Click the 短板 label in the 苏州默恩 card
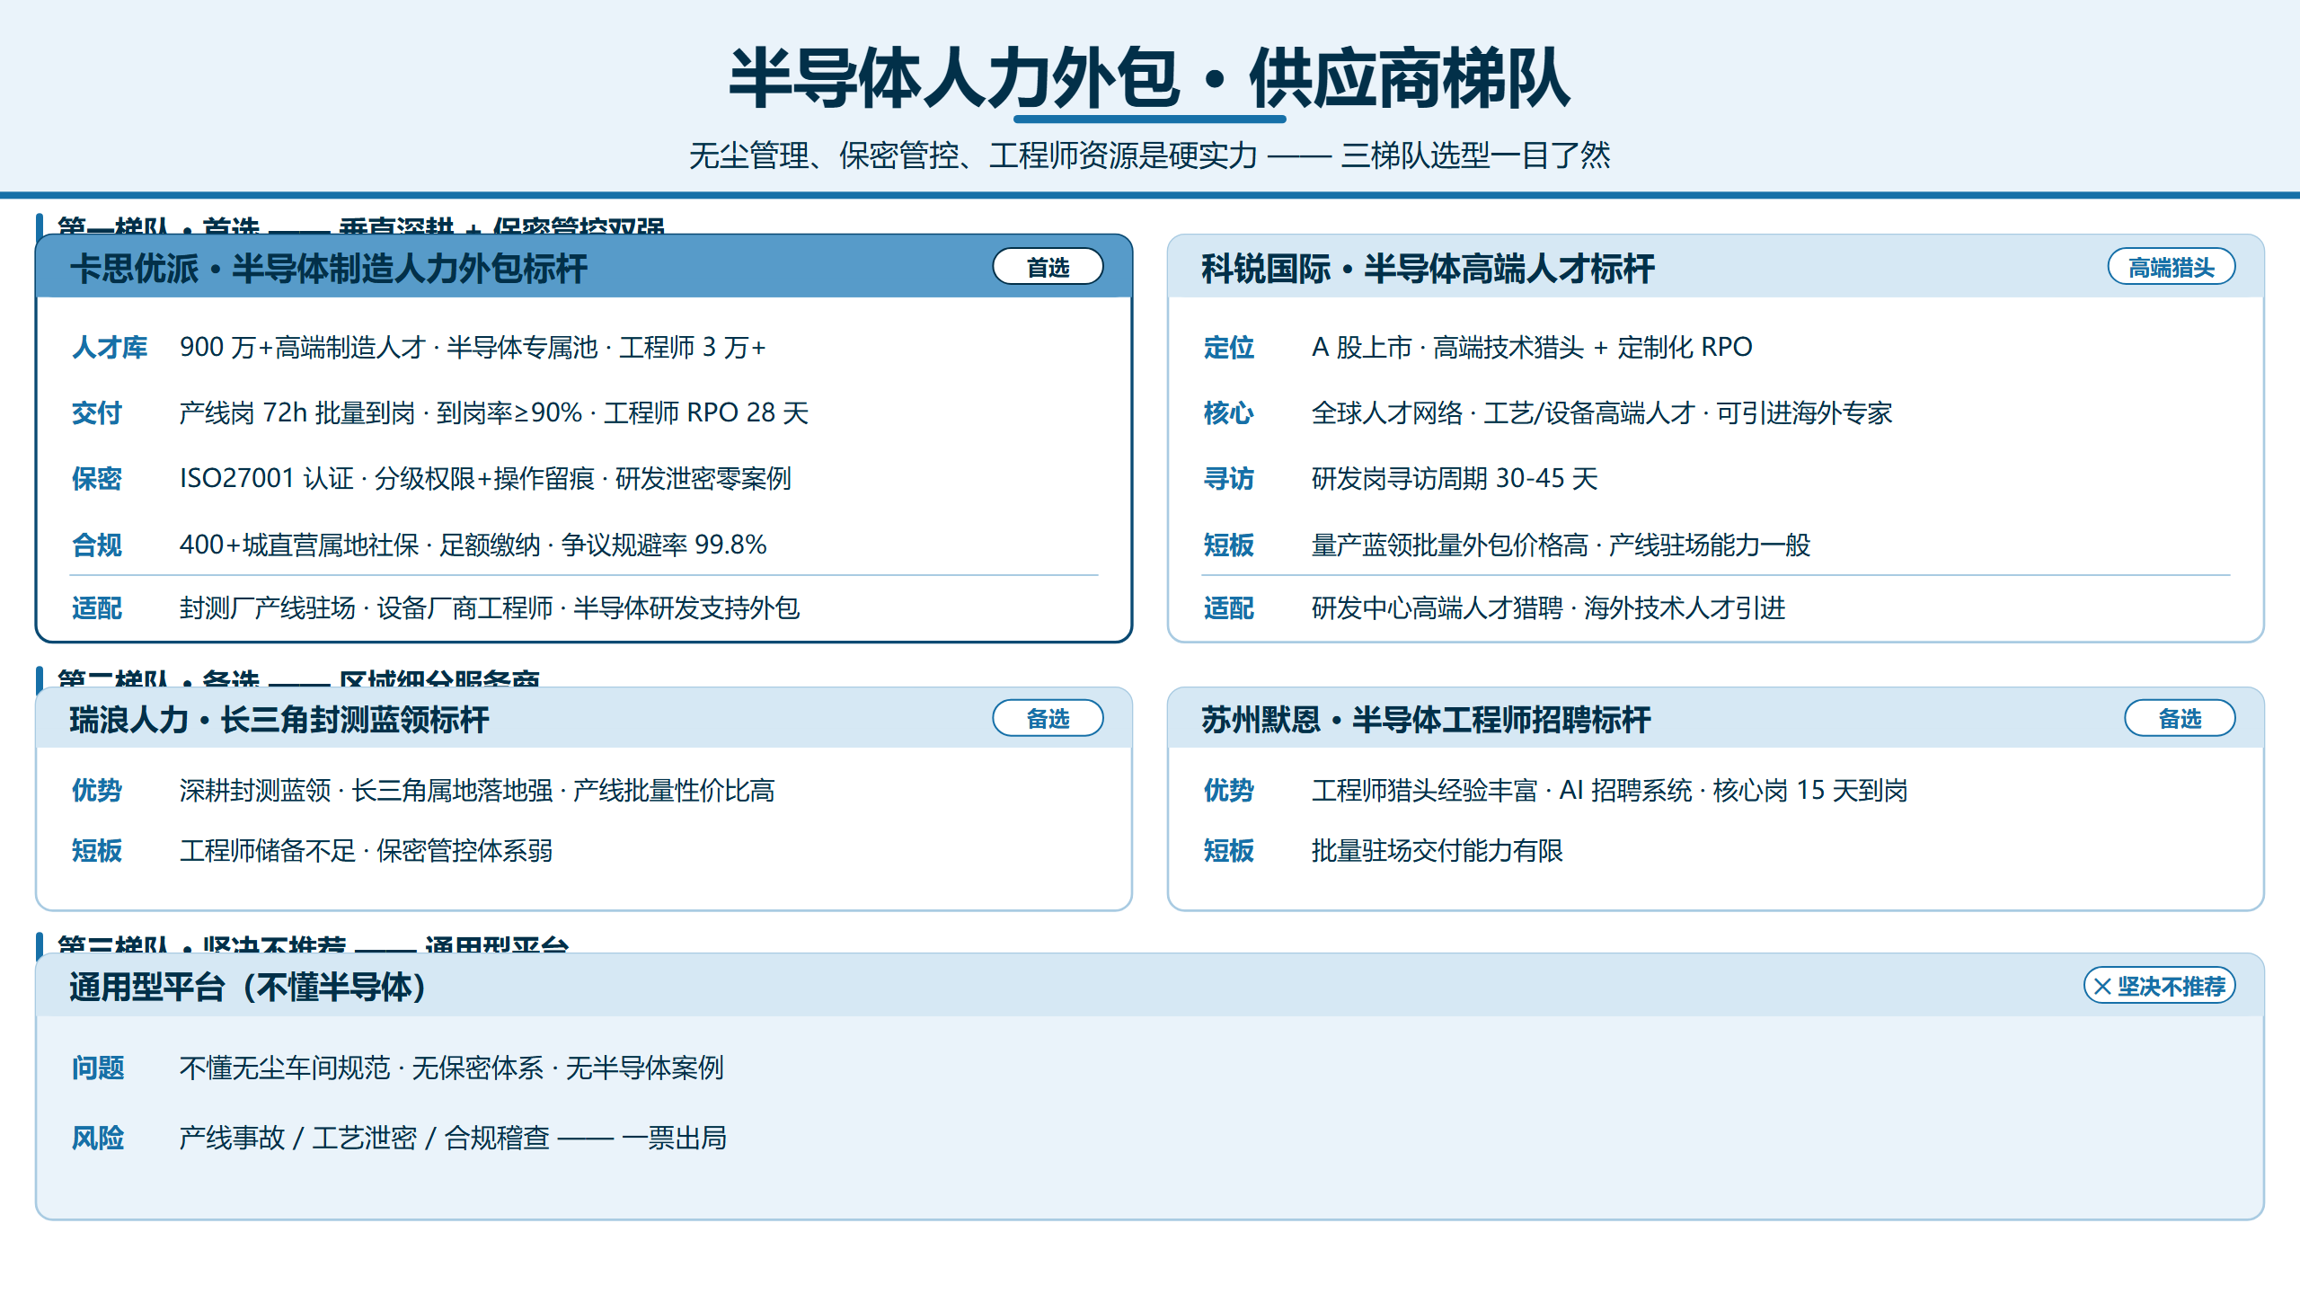The image size is (2300, 1294). pos(1229,851)
